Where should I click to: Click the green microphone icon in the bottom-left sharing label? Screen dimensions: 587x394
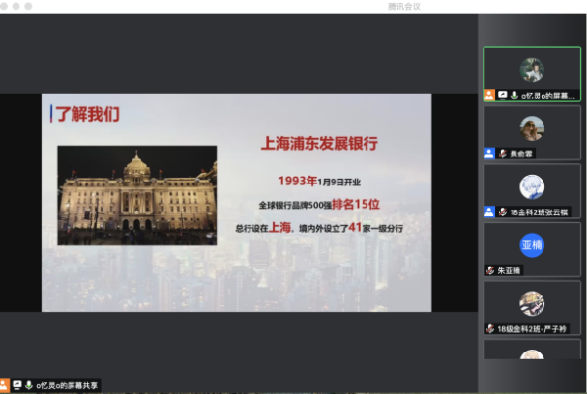tap(29, 385)
